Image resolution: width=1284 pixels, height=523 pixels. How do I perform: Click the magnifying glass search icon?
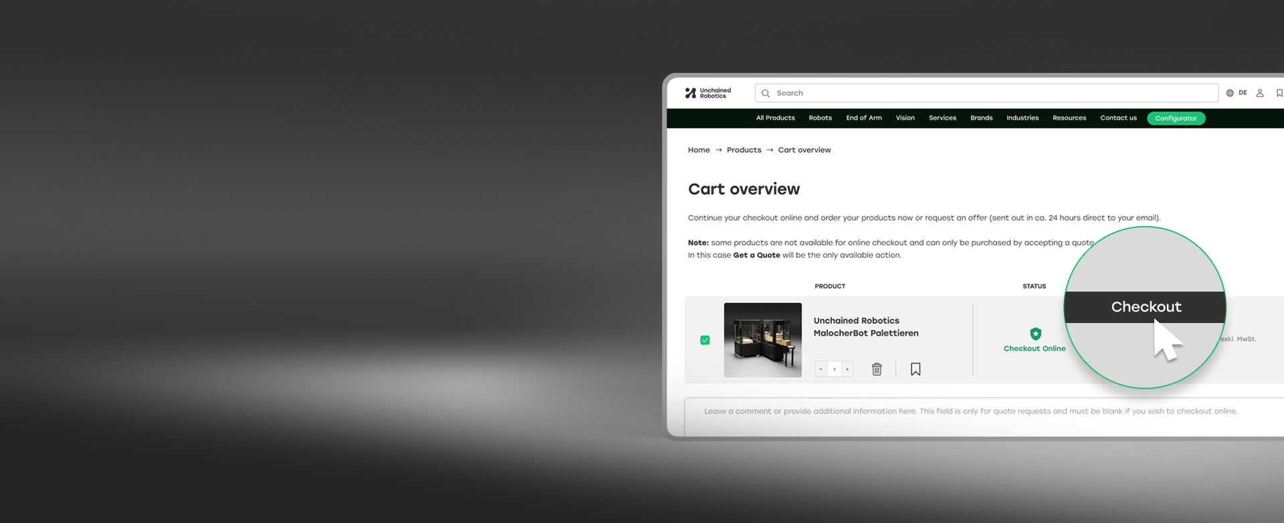click(766, 94)
